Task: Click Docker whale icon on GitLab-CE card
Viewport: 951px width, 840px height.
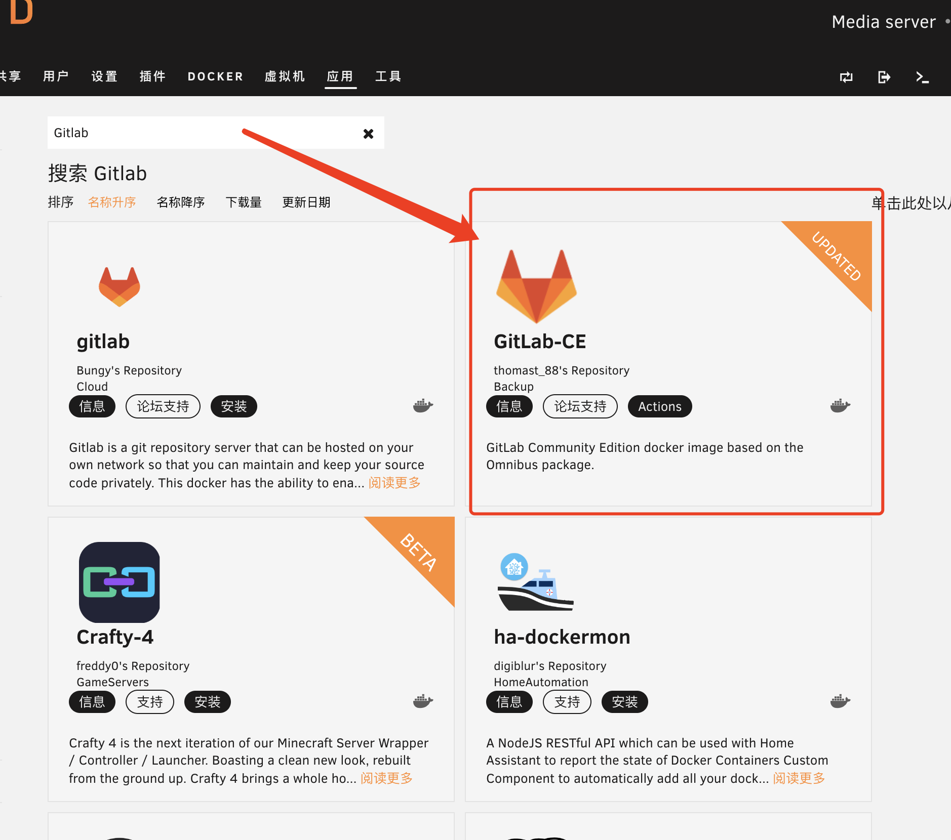Action: pyautogui.click(x=840, y=406)
